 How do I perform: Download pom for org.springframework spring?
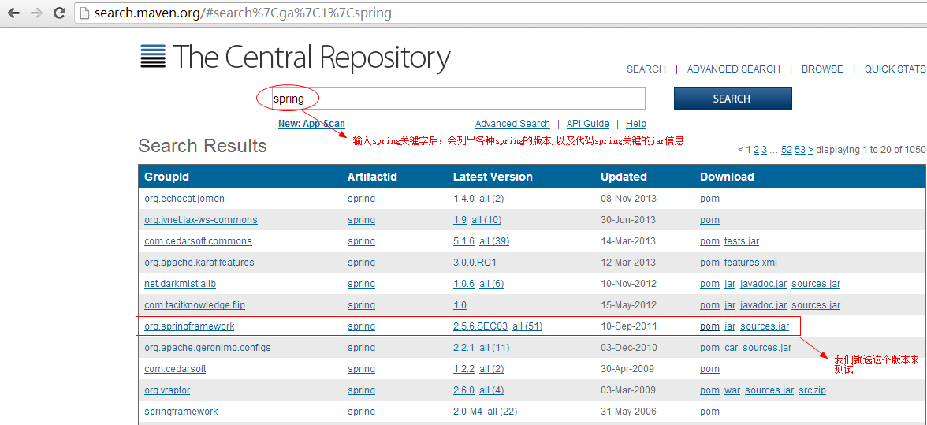pos(710,326)
